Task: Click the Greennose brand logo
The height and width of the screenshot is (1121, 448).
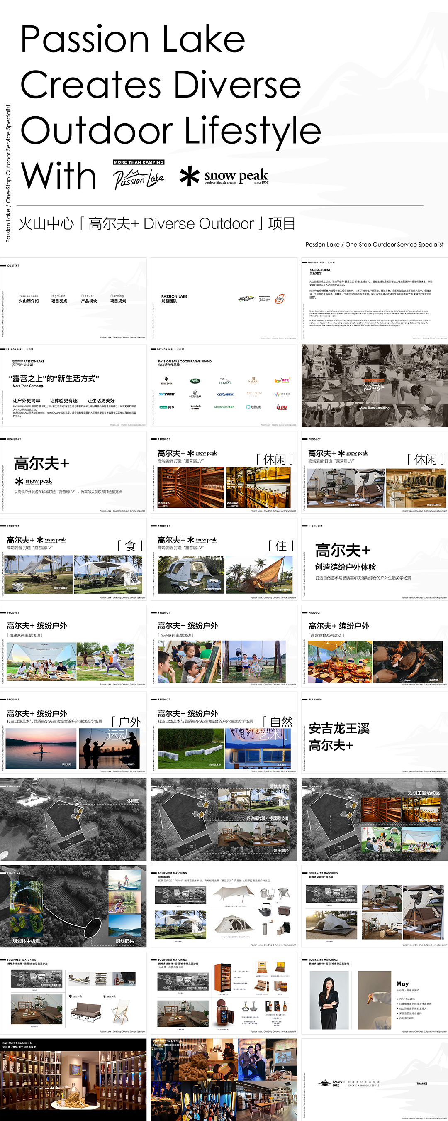Action: [x=224, y=407]
